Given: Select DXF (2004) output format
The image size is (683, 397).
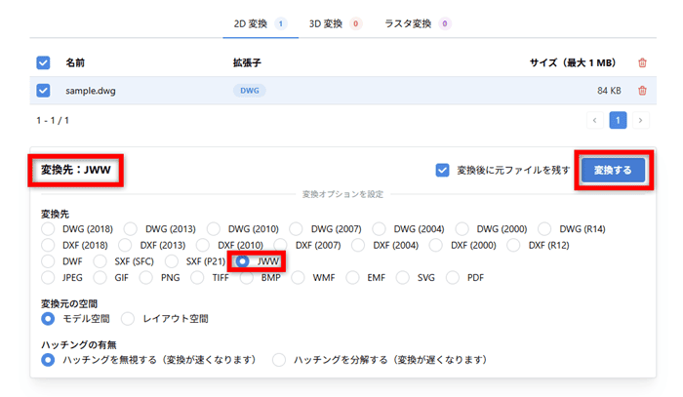Looking at the screenshot, I should (358, 246).
